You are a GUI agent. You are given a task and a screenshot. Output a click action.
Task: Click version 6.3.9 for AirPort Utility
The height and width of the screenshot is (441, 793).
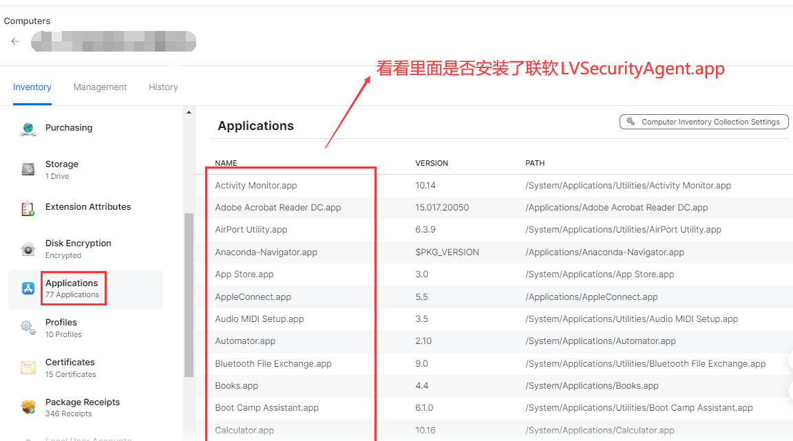[425, 230]
